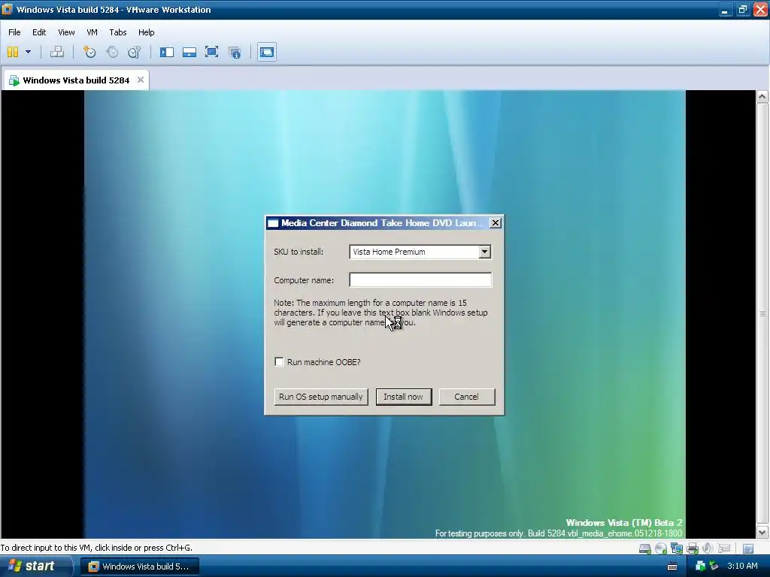Open the Edit menu
Image resolution: width=770 pixels, height=577 pixels.
[39, 32]
